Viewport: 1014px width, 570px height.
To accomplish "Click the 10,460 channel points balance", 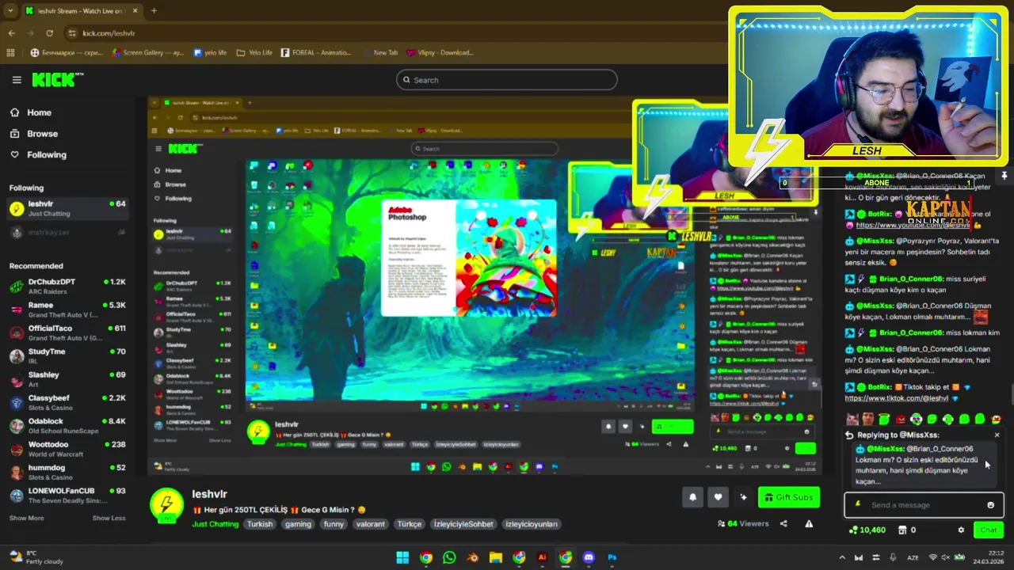I will 867,530.
